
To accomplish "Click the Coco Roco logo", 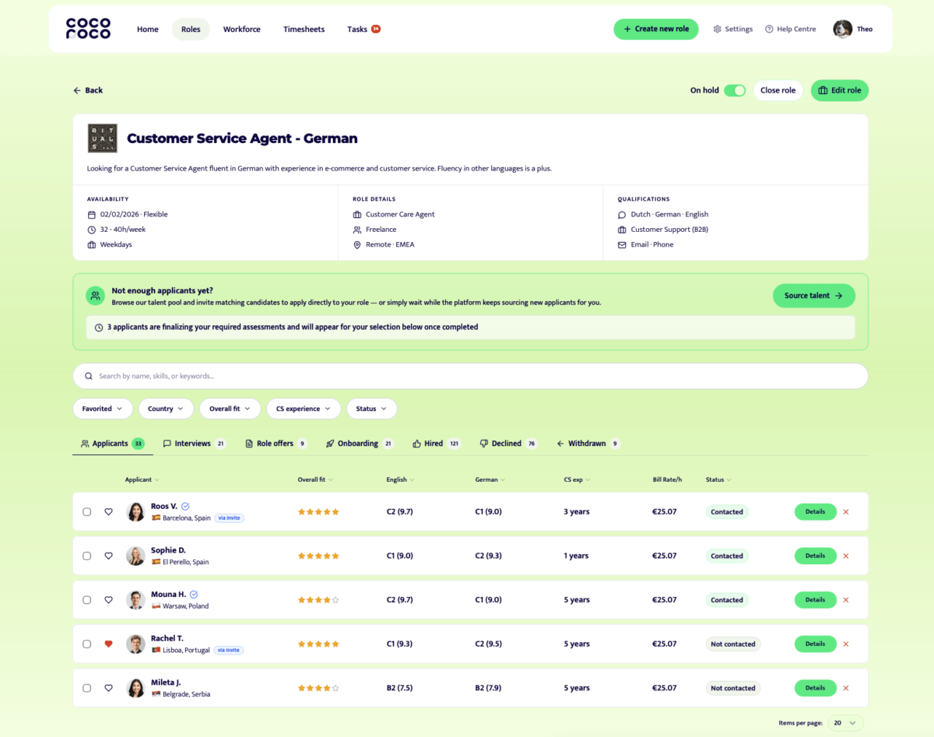I will (x=88, y=29).
